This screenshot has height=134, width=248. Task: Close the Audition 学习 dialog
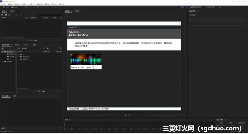(180, 23)
